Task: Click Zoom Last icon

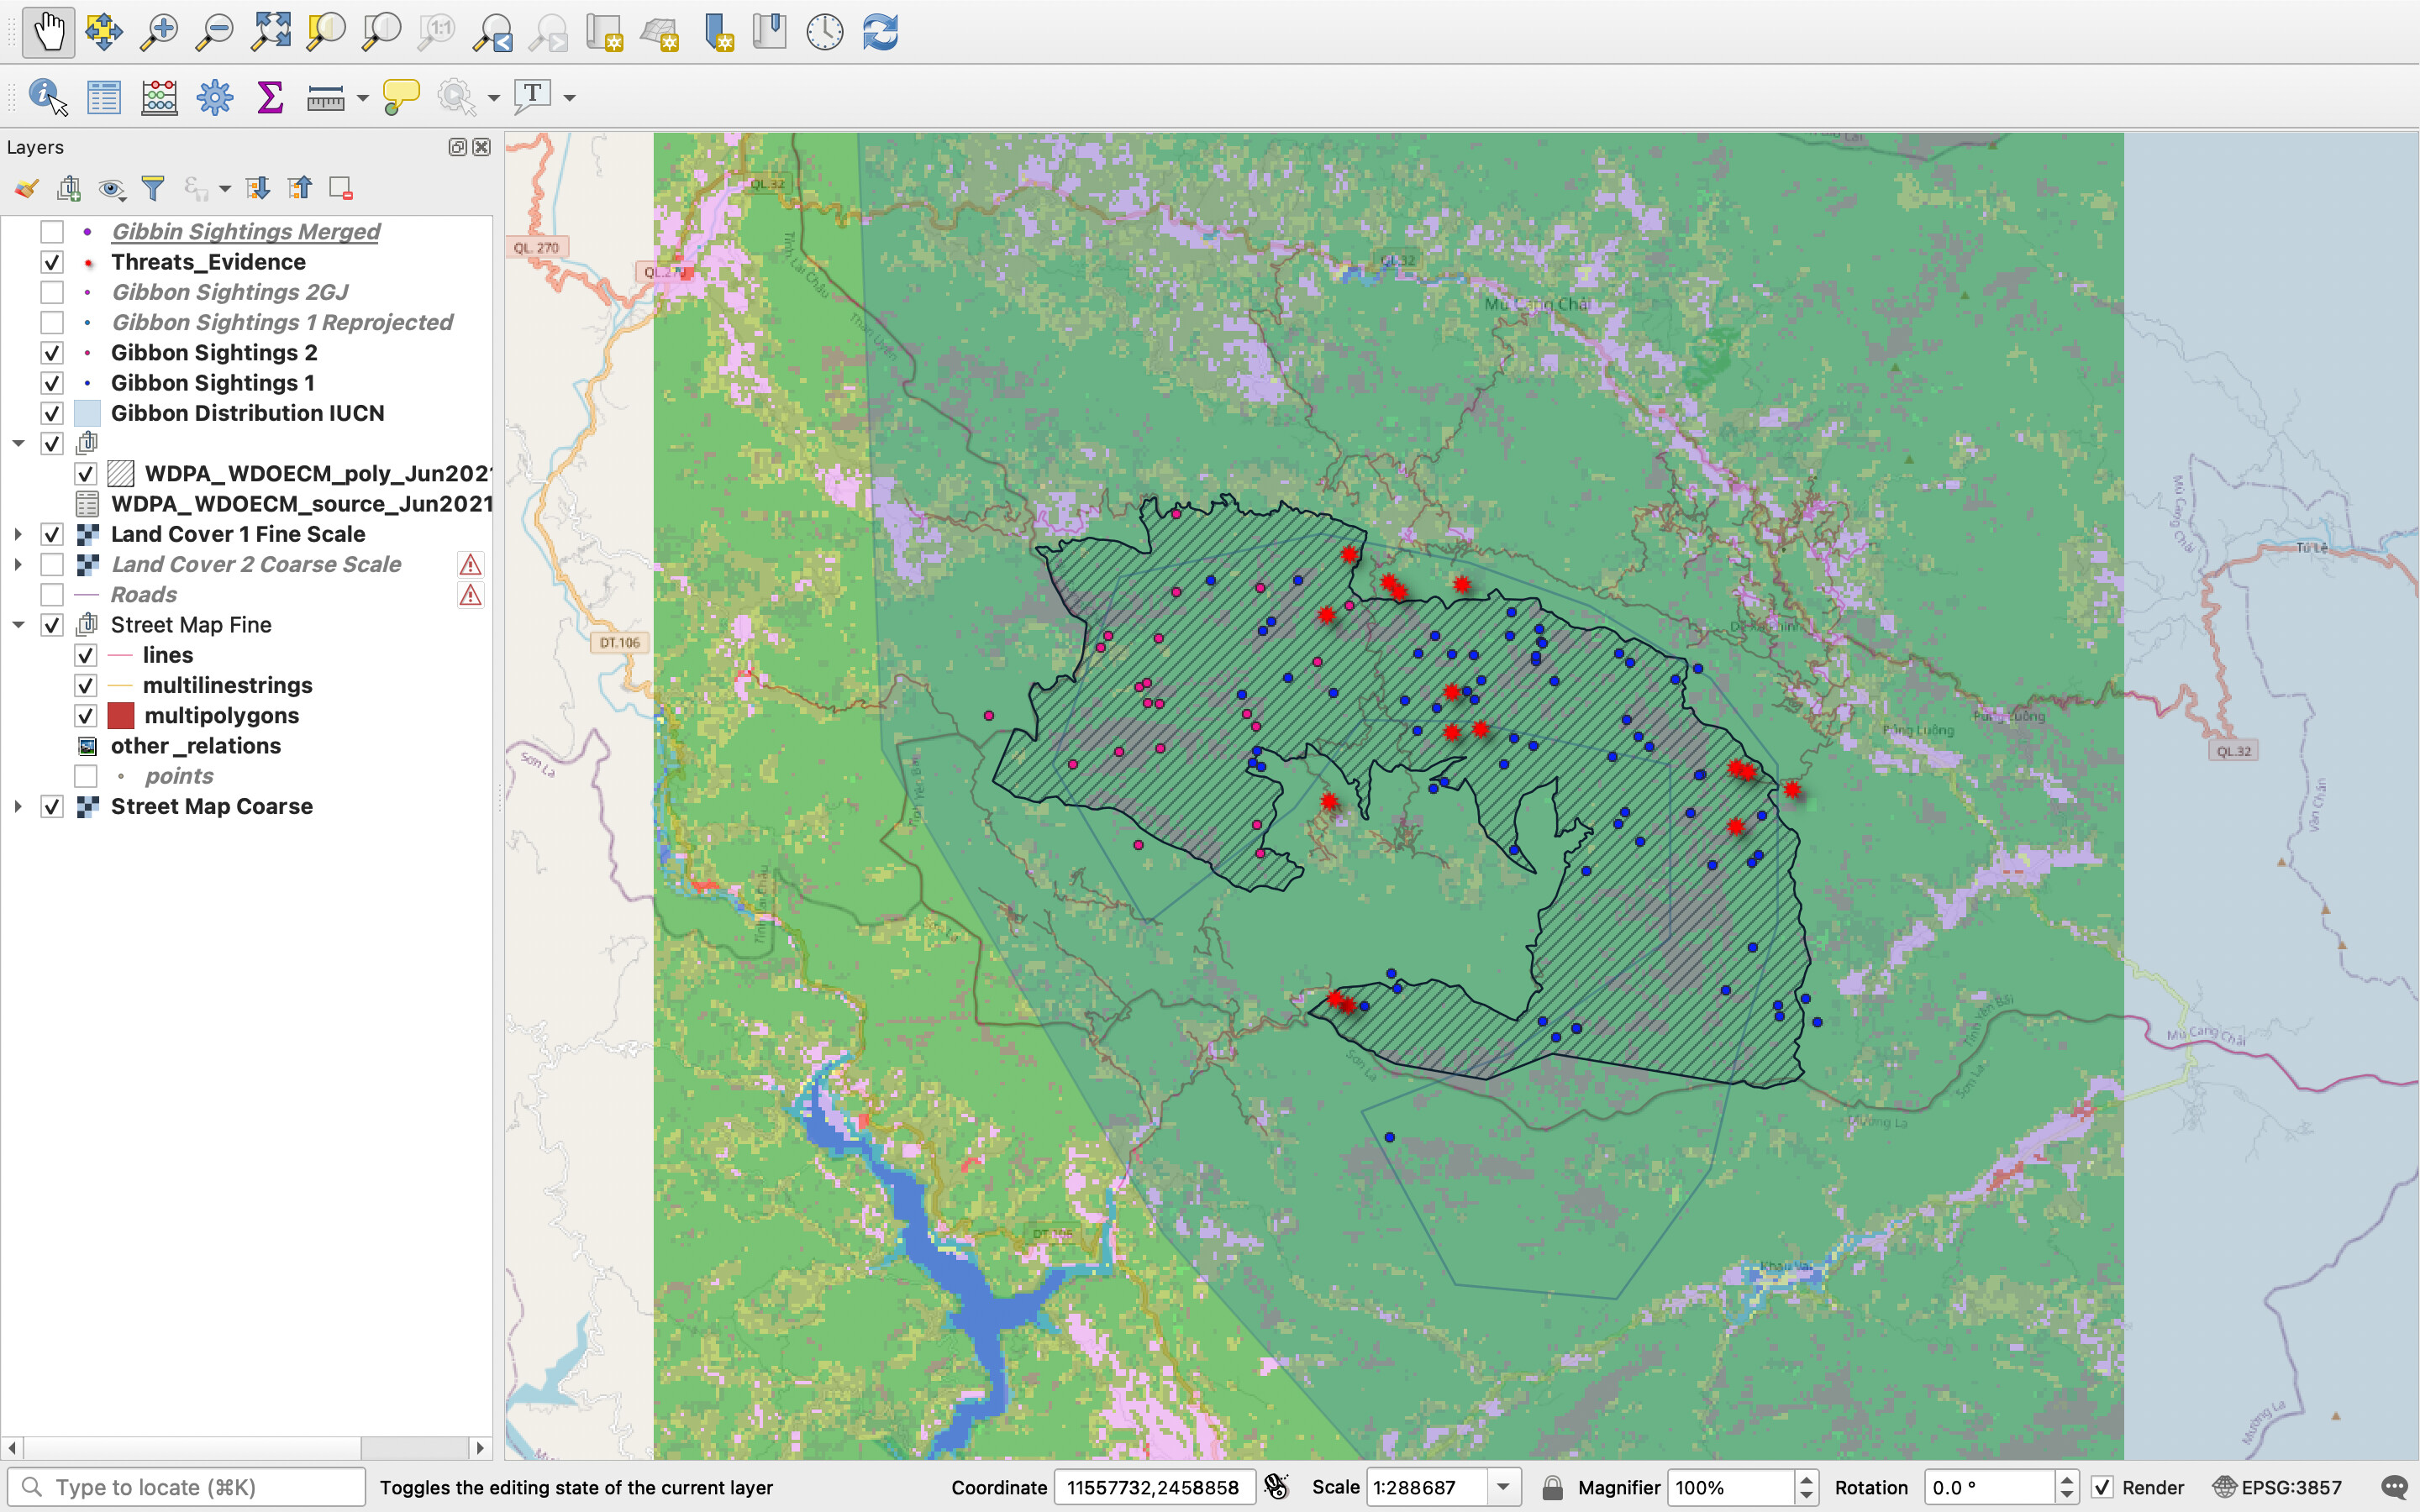Action: coord(492,32)
